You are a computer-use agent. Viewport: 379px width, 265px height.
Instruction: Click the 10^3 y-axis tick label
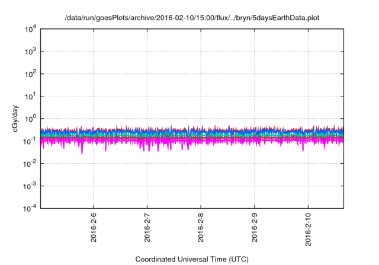pyautogui.click(x=30, y=51)
